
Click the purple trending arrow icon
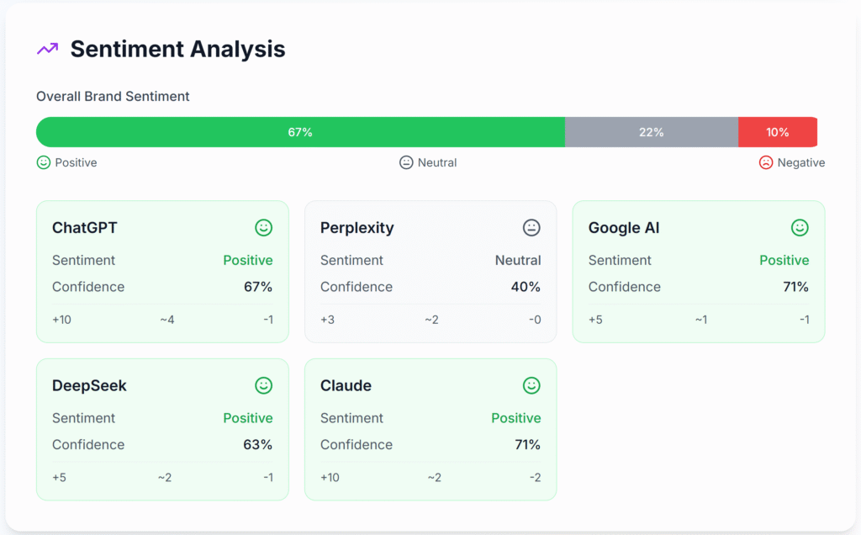[x=47, y=49]
